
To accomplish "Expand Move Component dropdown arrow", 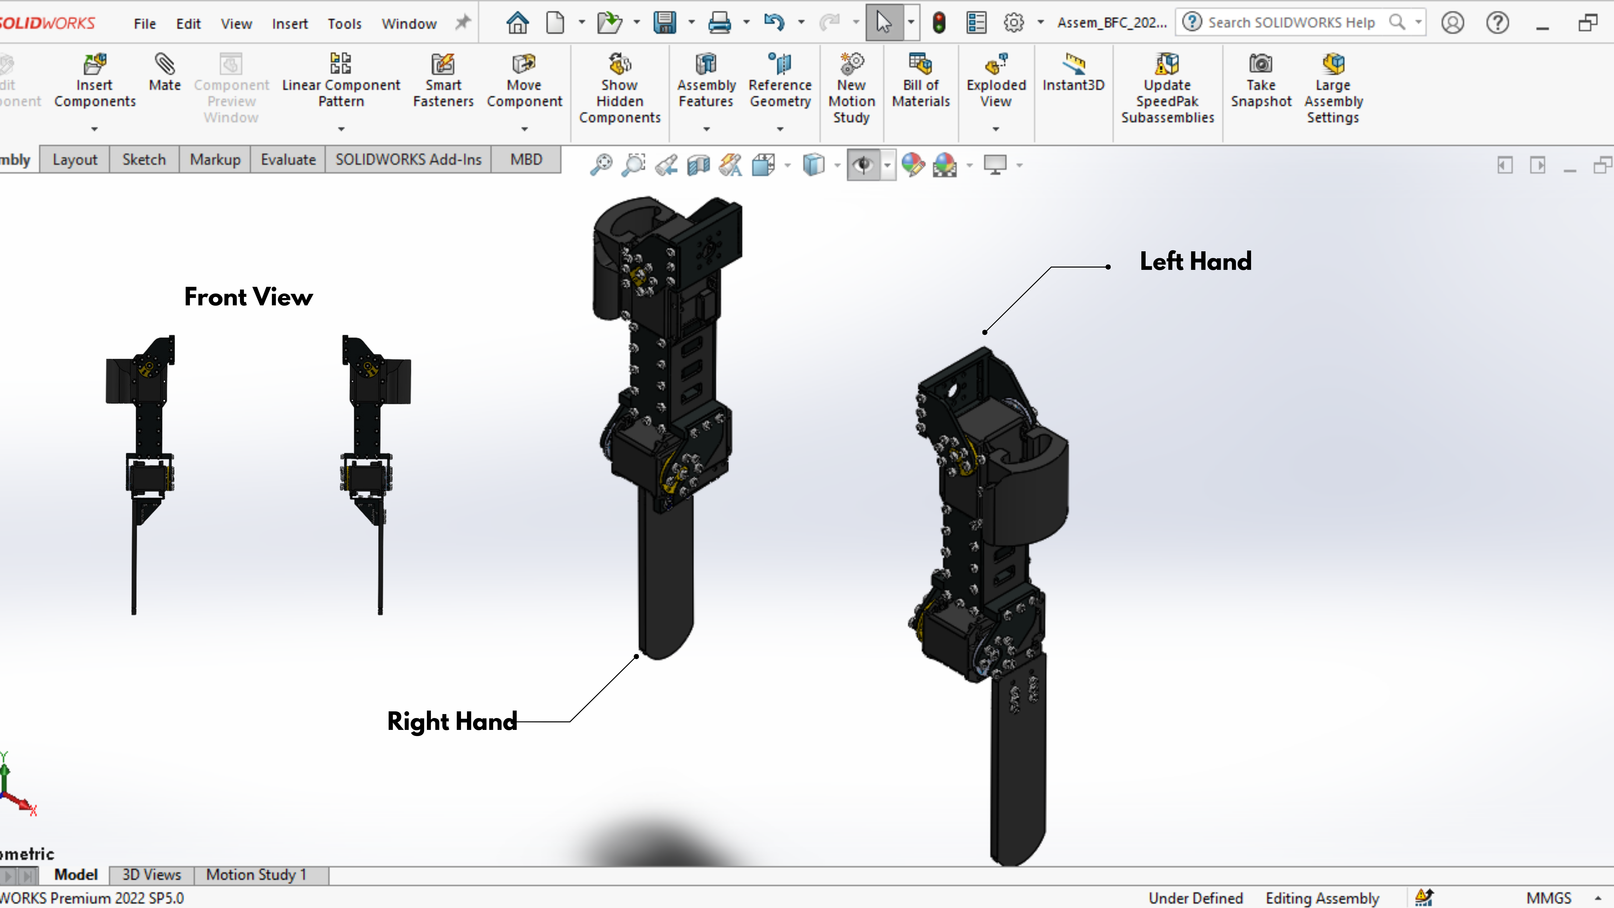I will click(x=525, y=129).
